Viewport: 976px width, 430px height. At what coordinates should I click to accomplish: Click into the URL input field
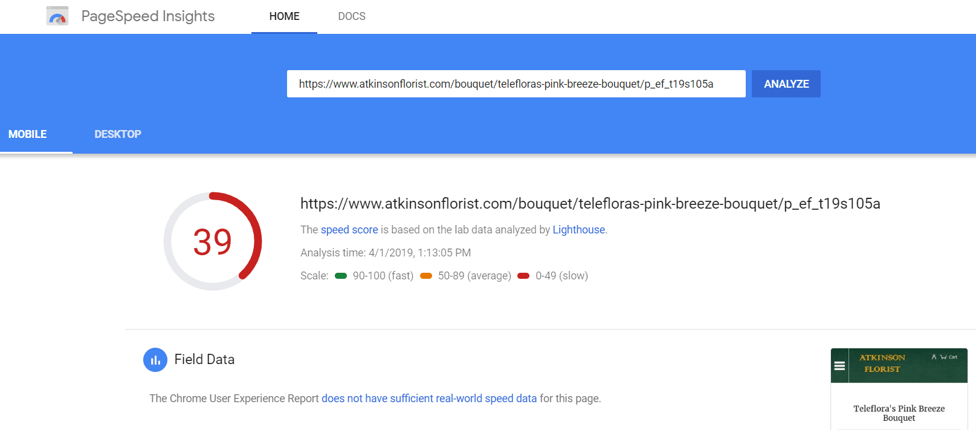515,84
